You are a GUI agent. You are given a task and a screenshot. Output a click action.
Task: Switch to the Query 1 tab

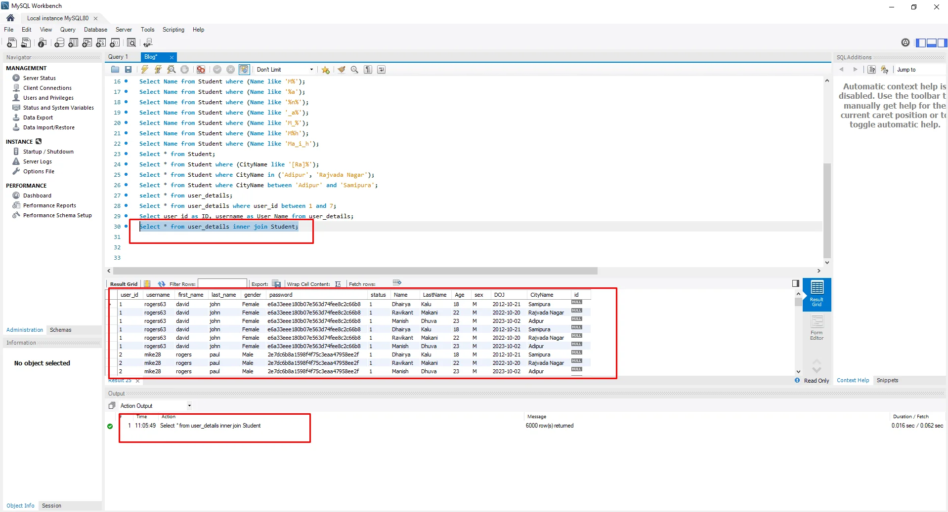point(118,57)
